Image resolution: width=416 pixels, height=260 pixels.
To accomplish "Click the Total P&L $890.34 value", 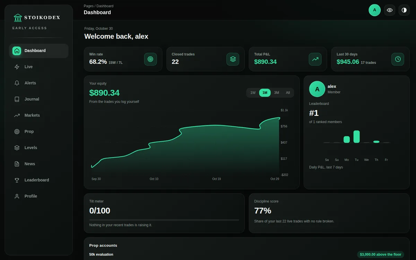I will click(x=266, y=62).
